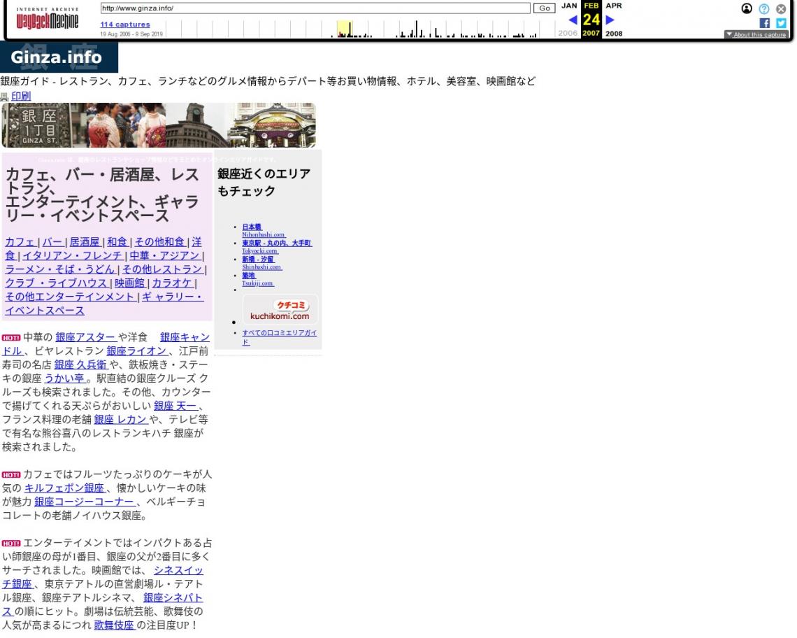797x638 pixels.
Task: Open the カフェ category link
Action: tap(20, 242)
